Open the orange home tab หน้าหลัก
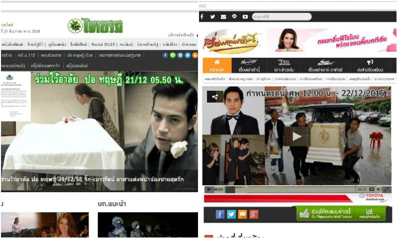398x239 pixels. click(217, 66)
